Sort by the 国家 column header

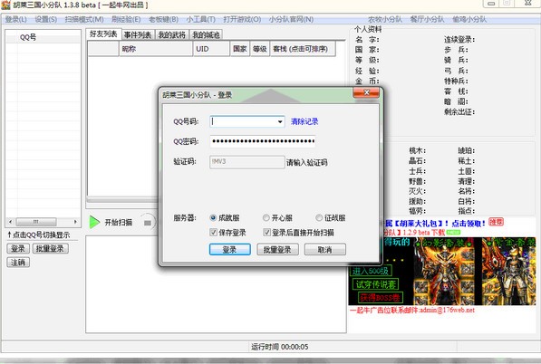tap(240, 49)
